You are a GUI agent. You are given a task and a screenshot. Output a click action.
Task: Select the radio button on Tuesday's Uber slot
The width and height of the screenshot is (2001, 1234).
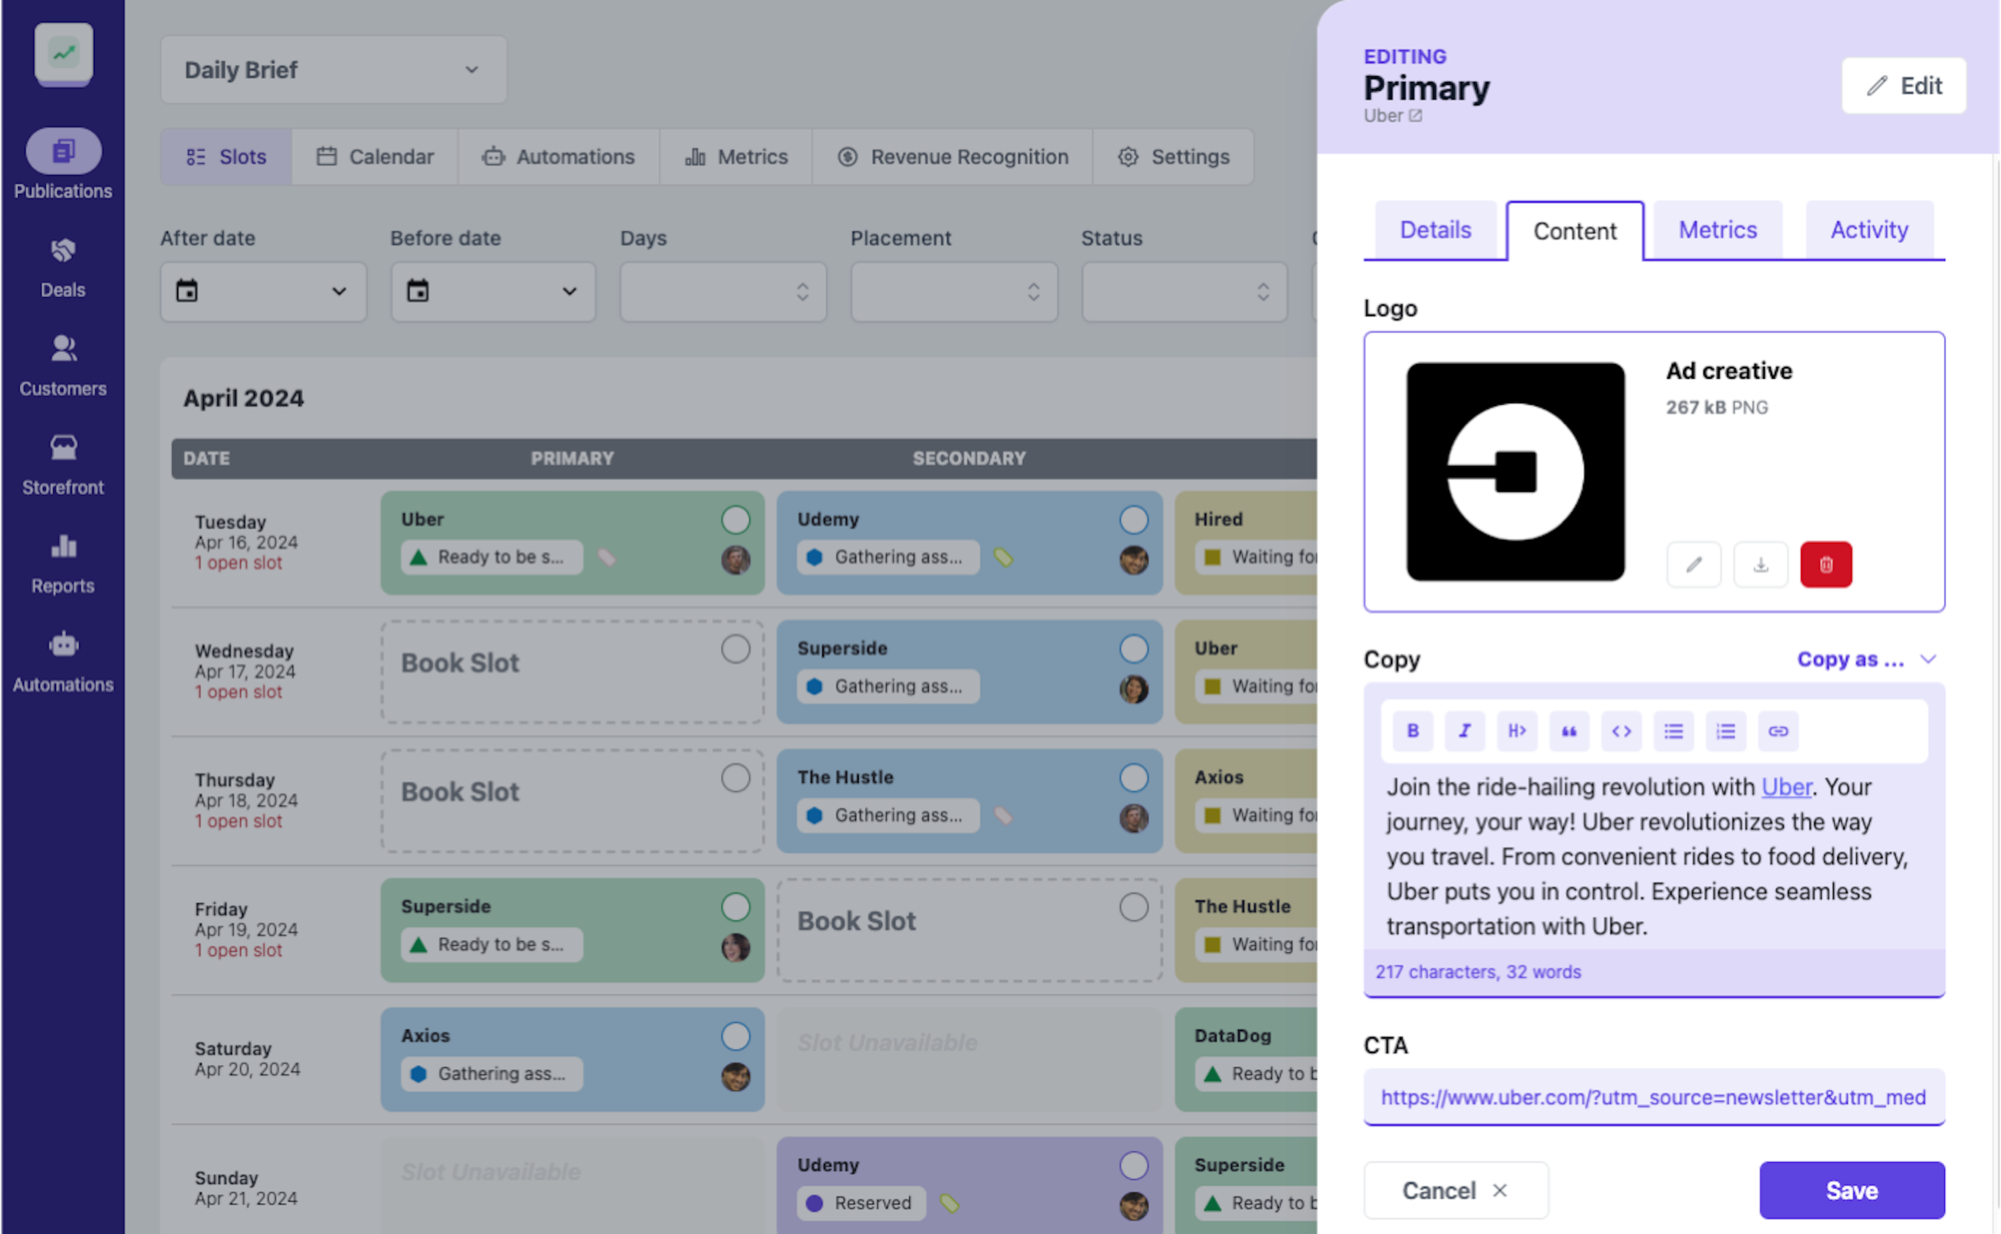click(x=735, y=520)
